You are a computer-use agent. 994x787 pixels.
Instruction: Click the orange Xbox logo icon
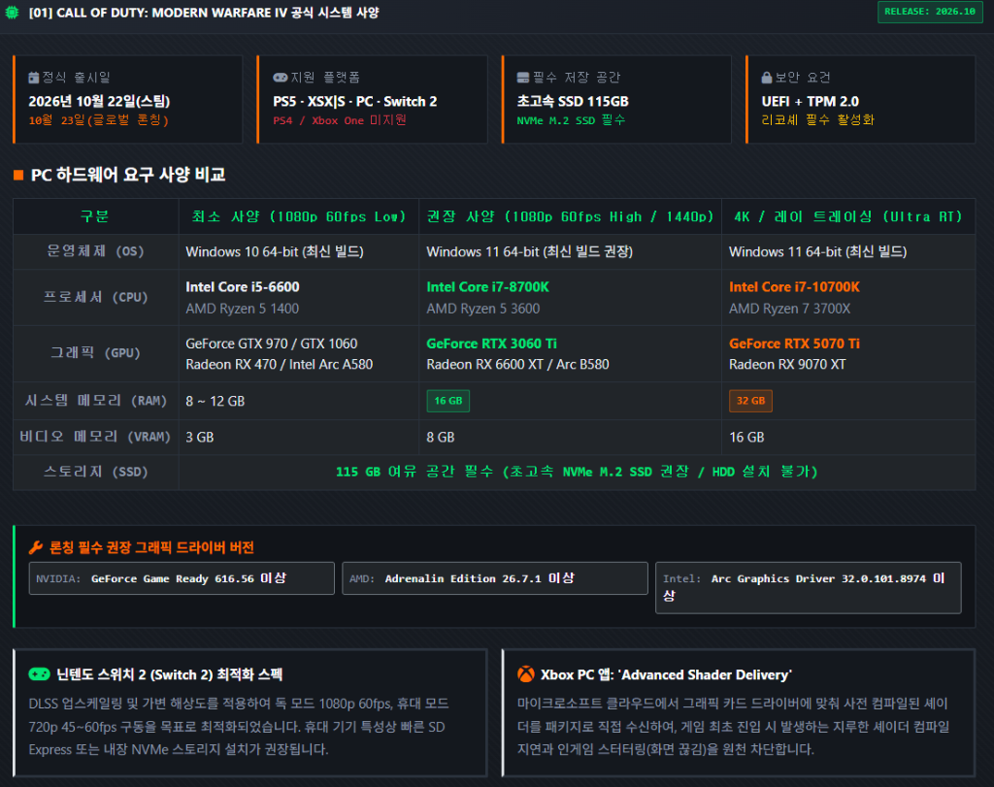tap(525, 674)
